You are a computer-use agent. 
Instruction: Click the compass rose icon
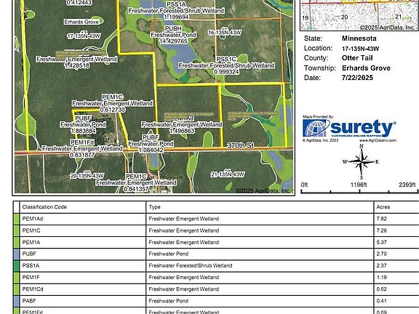(362, 162)
